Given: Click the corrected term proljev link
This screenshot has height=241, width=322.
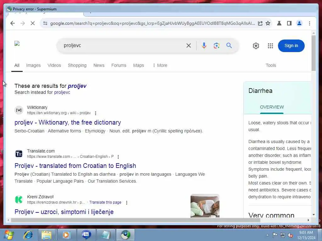Looking at the screenshot, I should click(x=77, y=86).
